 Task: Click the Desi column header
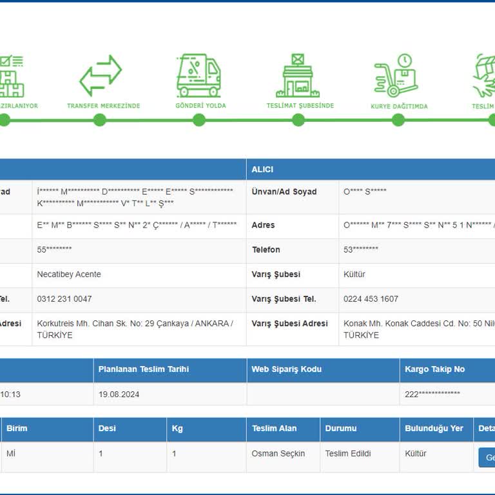click(130, 429)
